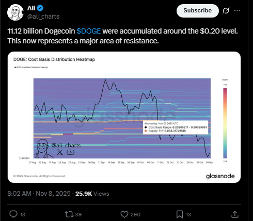
Task: Bookmark the post with bookmark icon
Action: 180,214
